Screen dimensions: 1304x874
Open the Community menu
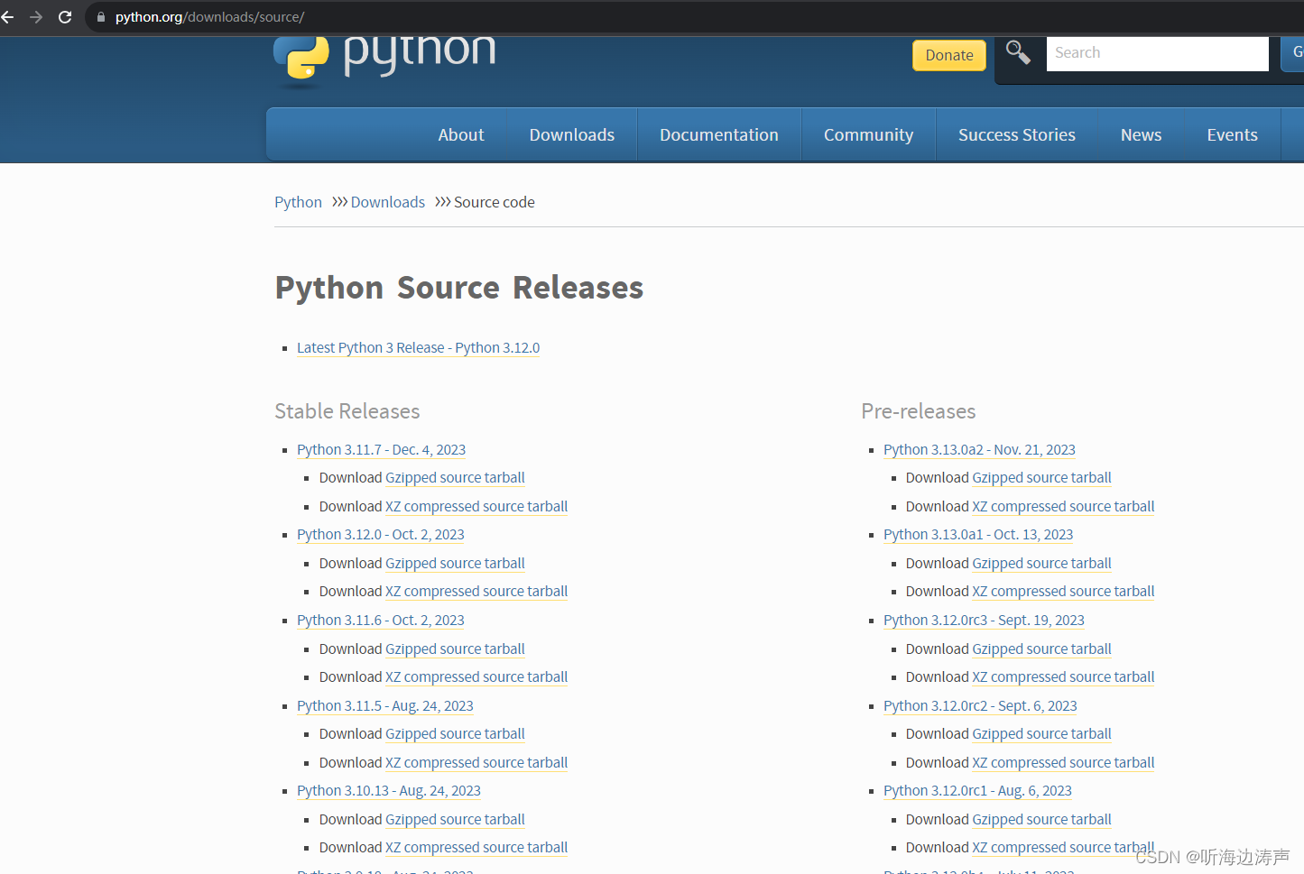click(869, 134)
